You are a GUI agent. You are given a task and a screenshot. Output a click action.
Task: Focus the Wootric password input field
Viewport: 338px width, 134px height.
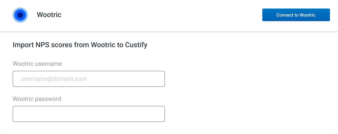pyautogui.click(x=89, y=114)
